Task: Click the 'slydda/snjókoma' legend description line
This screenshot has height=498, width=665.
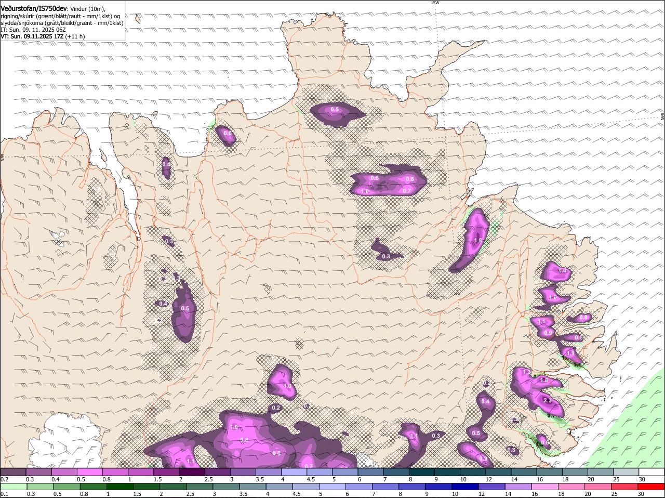Action: click(62, 23)
